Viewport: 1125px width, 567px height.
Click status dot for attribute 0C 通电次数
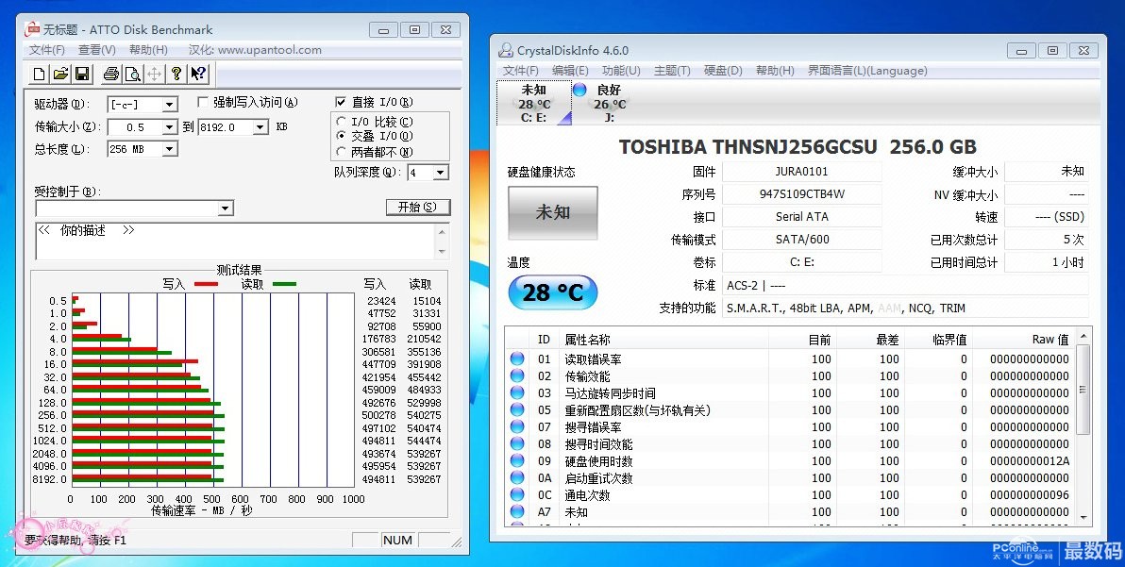pyautogui.click(x=516, y=494)
